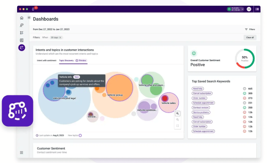Click the 50% Positive sentiment donut chart
The height and width of the screenshot is (163, 267).
click(x=245, y=59)
